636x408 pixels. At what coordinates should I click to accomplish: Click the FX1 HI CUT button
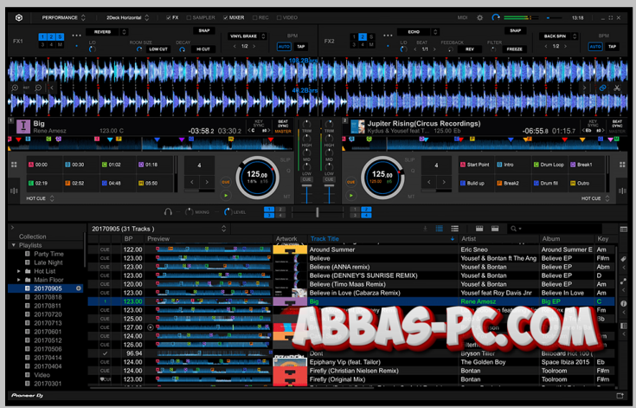[203, 49]
